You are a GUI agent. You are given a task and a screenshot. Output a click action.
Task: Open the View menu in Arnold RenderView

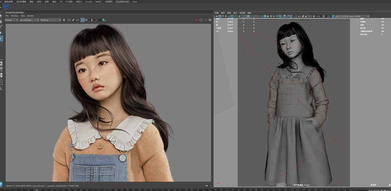[23, 16]
